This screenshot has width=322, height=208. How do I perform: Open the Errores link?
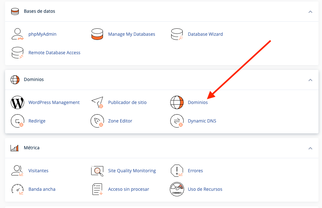[x=195, y=171]
